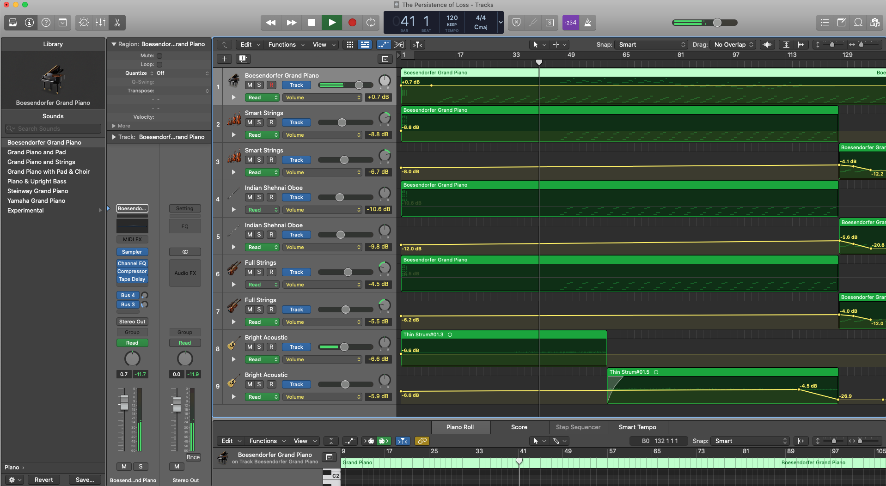Start playback with the Play button

(332, 22)
